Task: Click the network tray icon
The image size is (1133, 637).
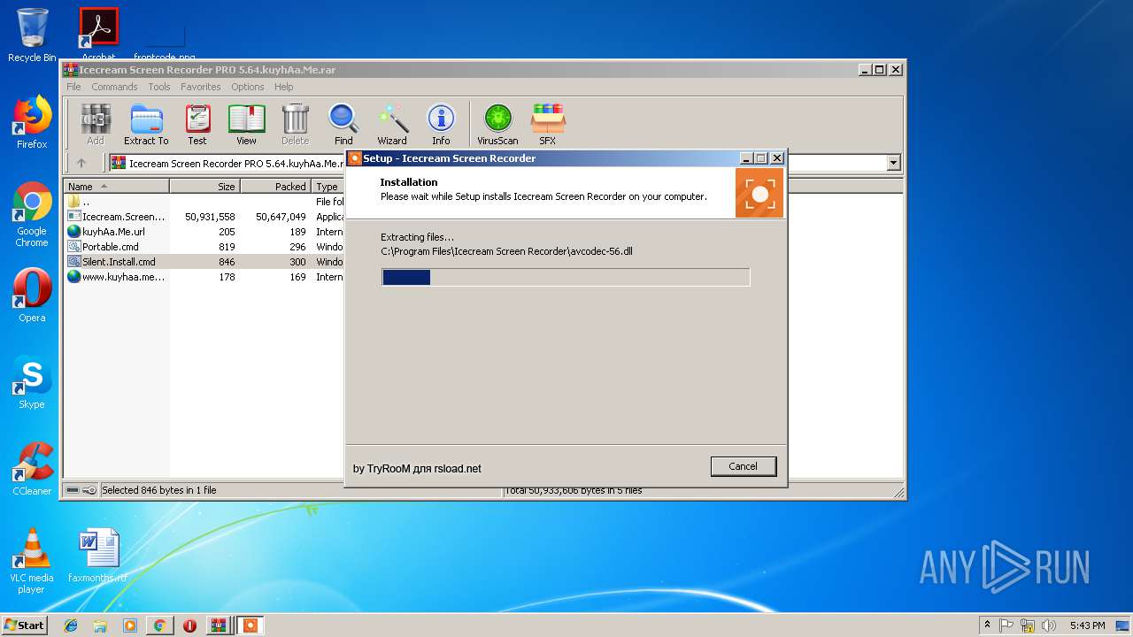Action: click(1028, 625)
